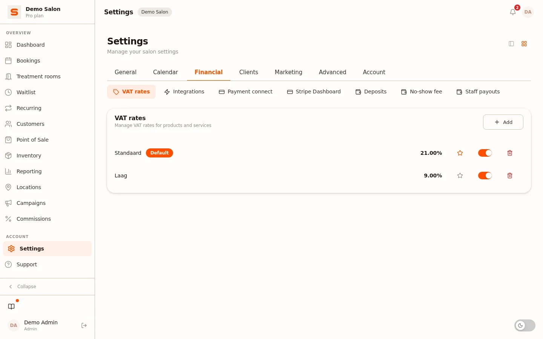
Task: Click the Demo Salon logo icon
Action: pos(14,12)
